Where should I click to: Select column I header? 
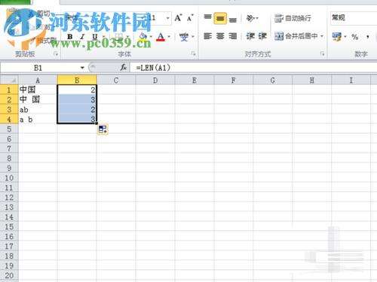click(x=351, y=80)
